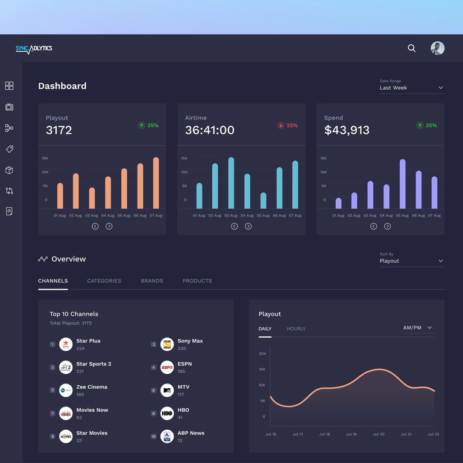Click the Star Sports 2 name
The image size is (463, 463).
[93, 364]
